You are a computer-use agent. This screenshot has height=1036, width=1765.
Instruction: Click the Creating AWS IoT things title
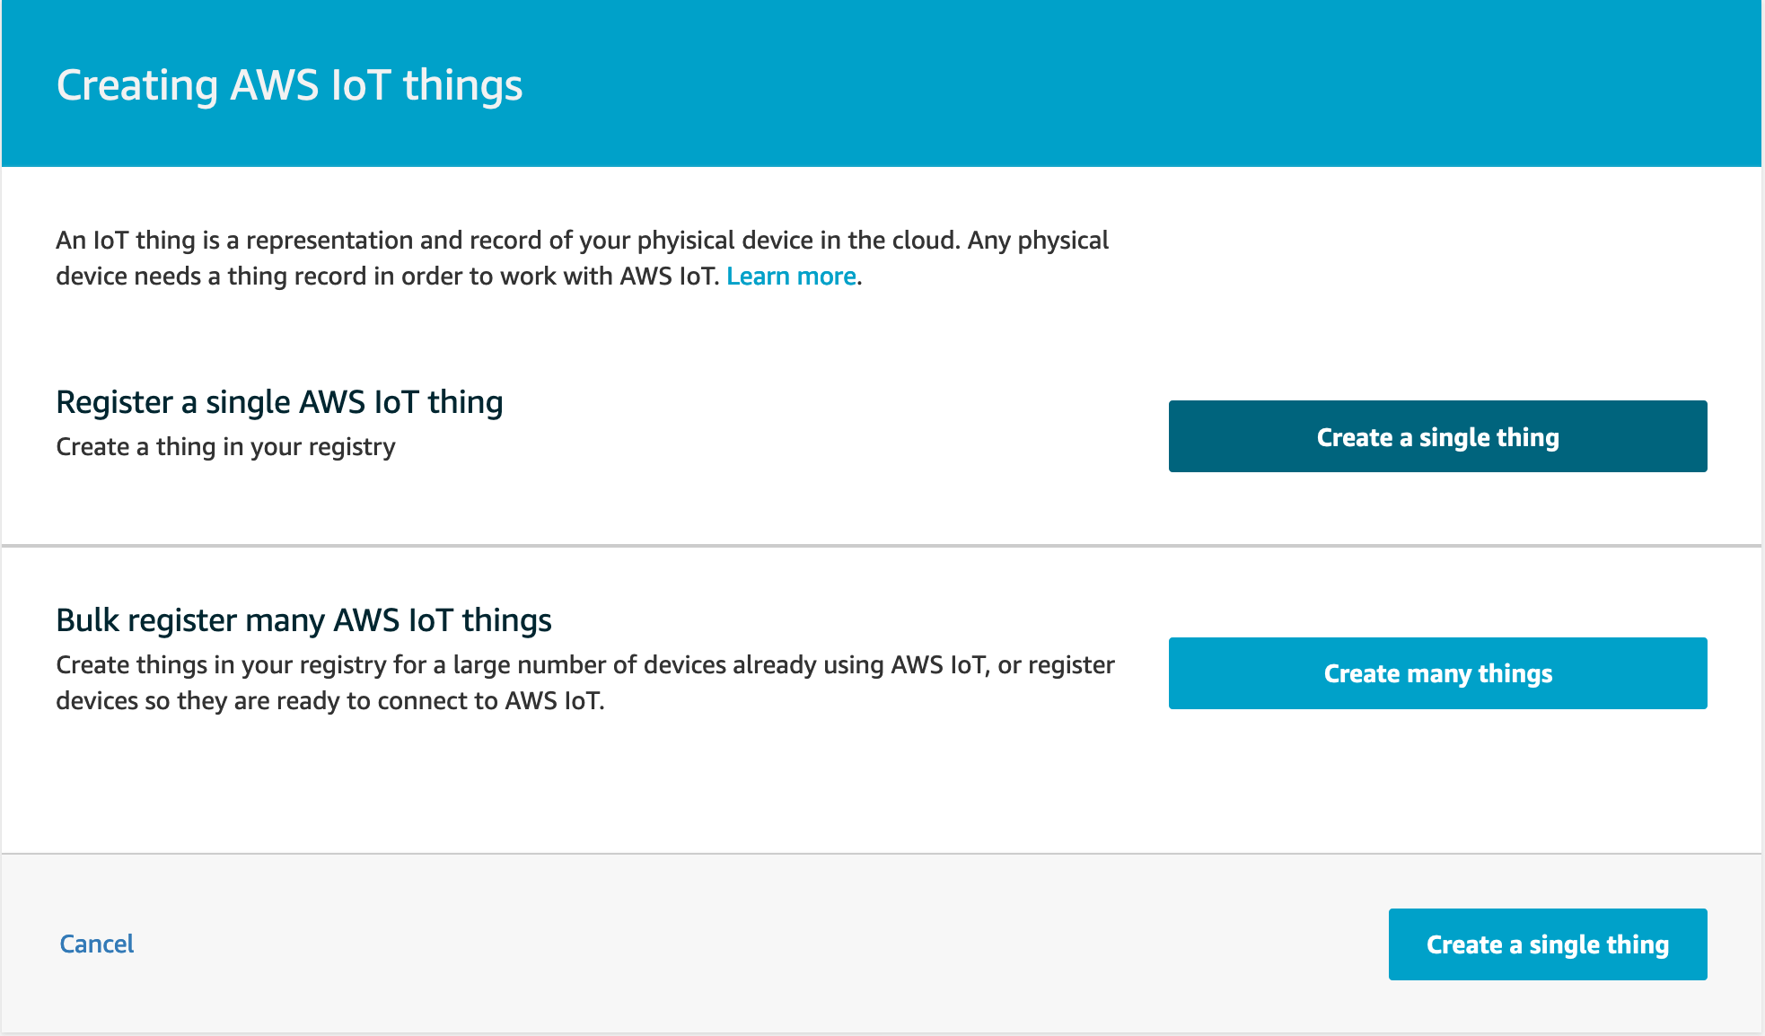(x=289, y=86)
